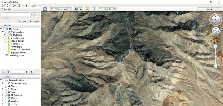Click the Add Path toolbar icon

click(x=61, y=9)
